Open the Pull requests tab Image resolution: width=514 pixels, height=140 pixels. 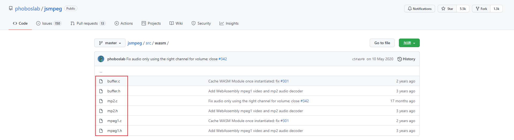(x=88, y=23)
